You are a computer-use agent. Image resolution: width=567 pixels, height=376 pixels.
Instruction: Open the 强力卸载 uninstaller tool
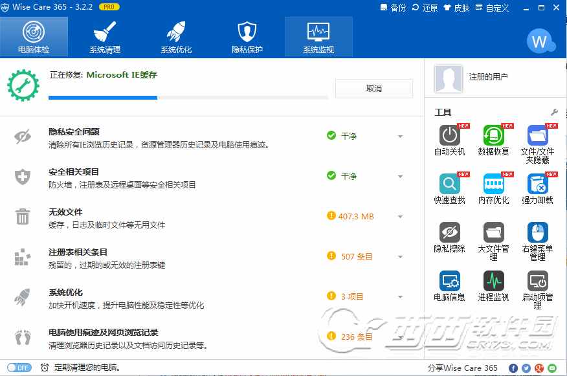coord(537,184)
